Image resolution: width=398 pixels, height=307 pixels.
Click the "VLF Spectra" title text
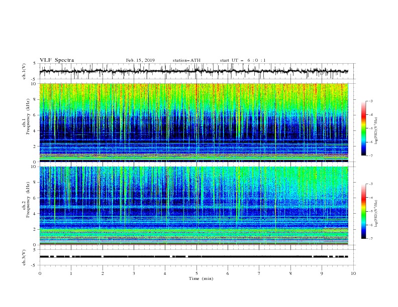[x=57, y=60]
